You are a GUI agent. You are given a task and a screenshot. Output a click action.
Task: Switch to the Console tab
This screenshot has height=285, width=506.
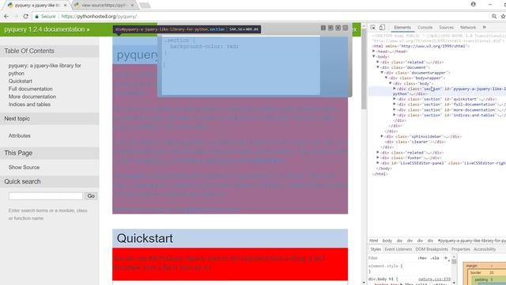point(425,28)
